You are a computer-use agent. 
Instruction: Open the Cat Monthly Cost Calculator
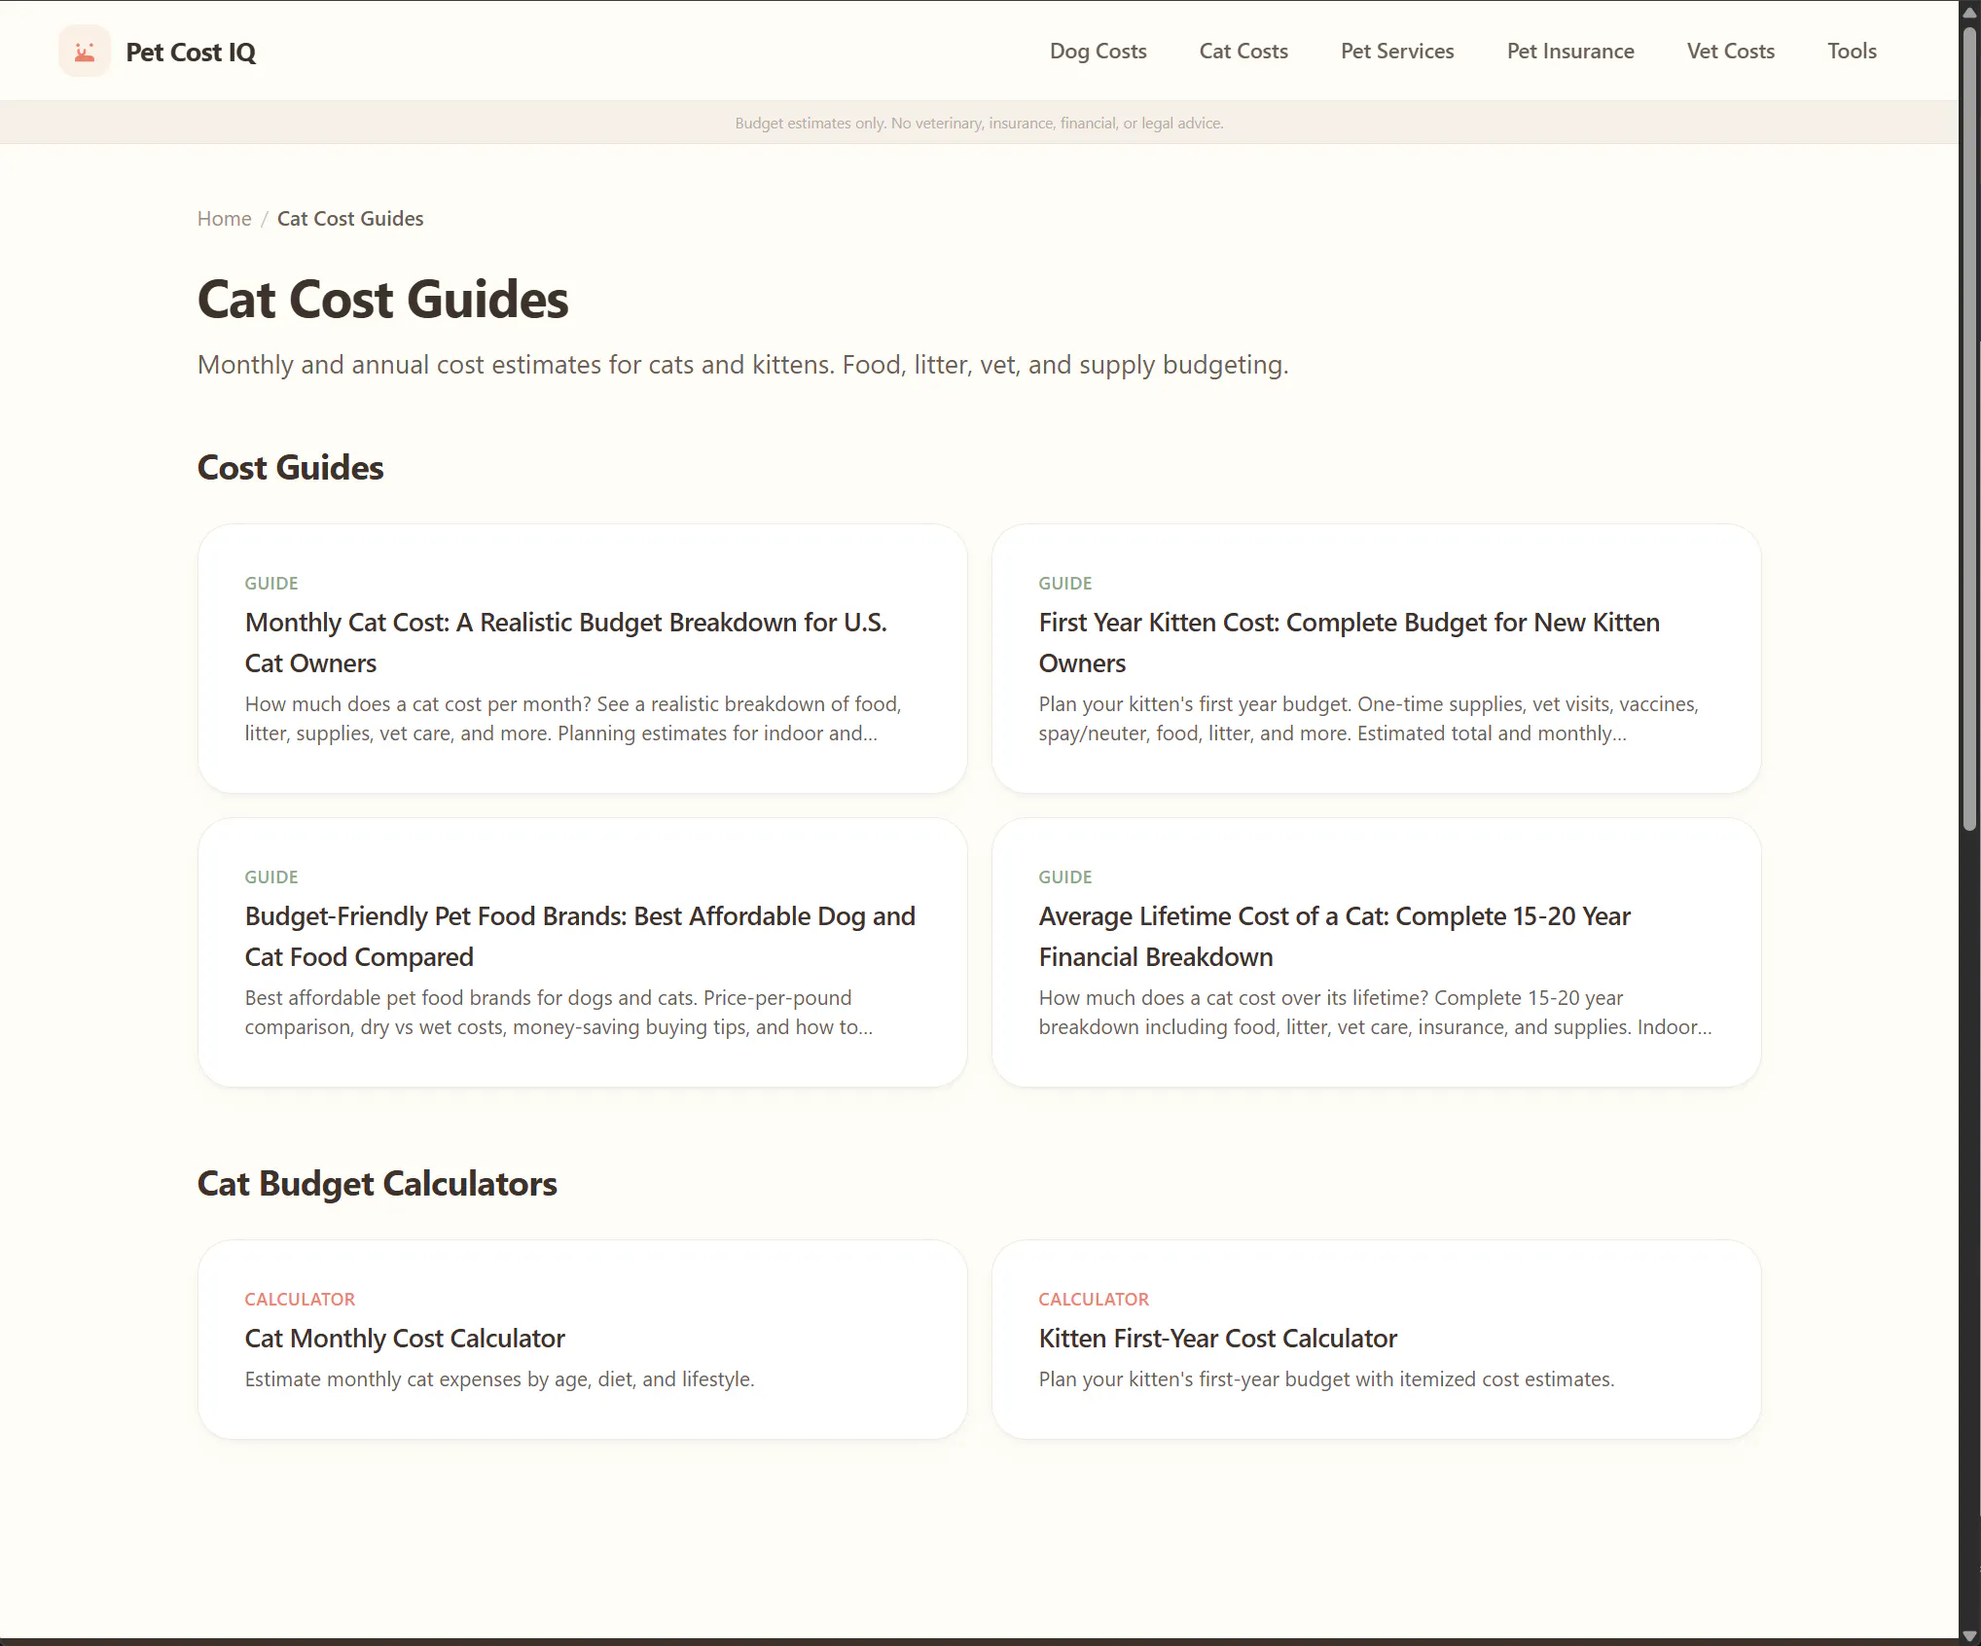coord(405,1339)
